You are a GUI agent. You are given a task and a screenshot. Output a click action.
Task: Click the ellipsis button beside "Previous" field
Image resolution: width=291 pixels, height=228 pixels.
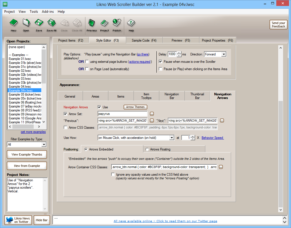click(x=152, y=121)
